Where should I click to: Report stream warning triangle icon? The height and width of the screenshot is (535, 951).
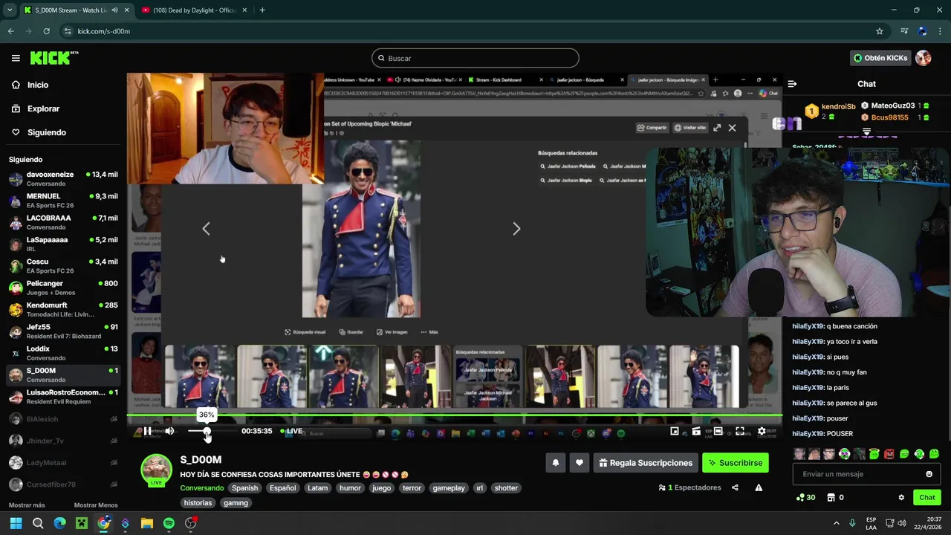click(x=759, y=487)
